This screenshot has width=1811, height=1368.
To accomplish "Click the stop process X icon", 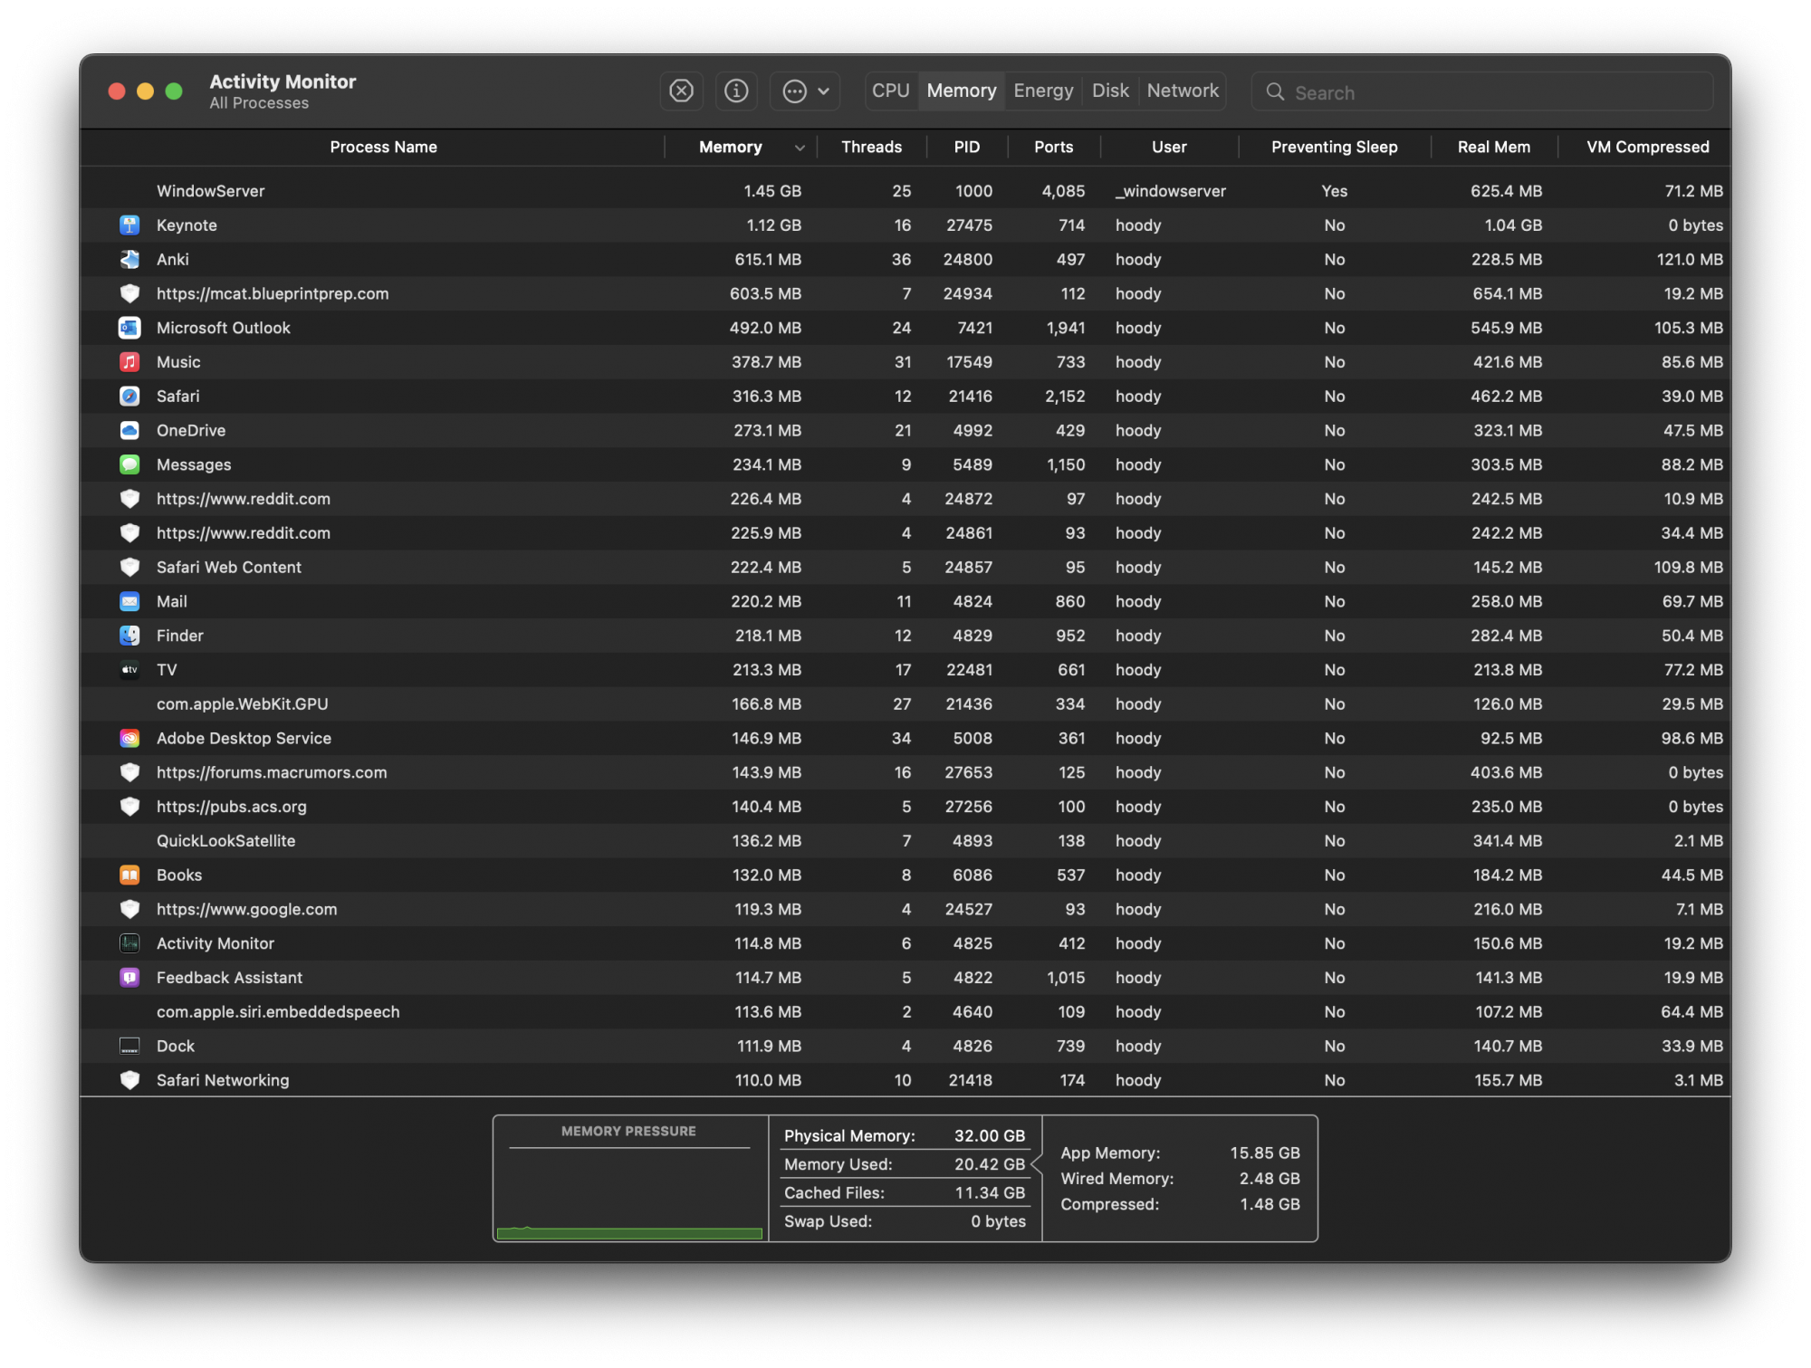I will (x=681, y=91).
